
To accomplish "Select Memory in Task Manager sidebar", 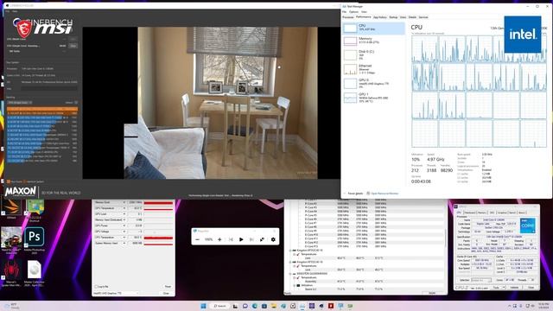I will pyautogui.click(x=373, y=41).
